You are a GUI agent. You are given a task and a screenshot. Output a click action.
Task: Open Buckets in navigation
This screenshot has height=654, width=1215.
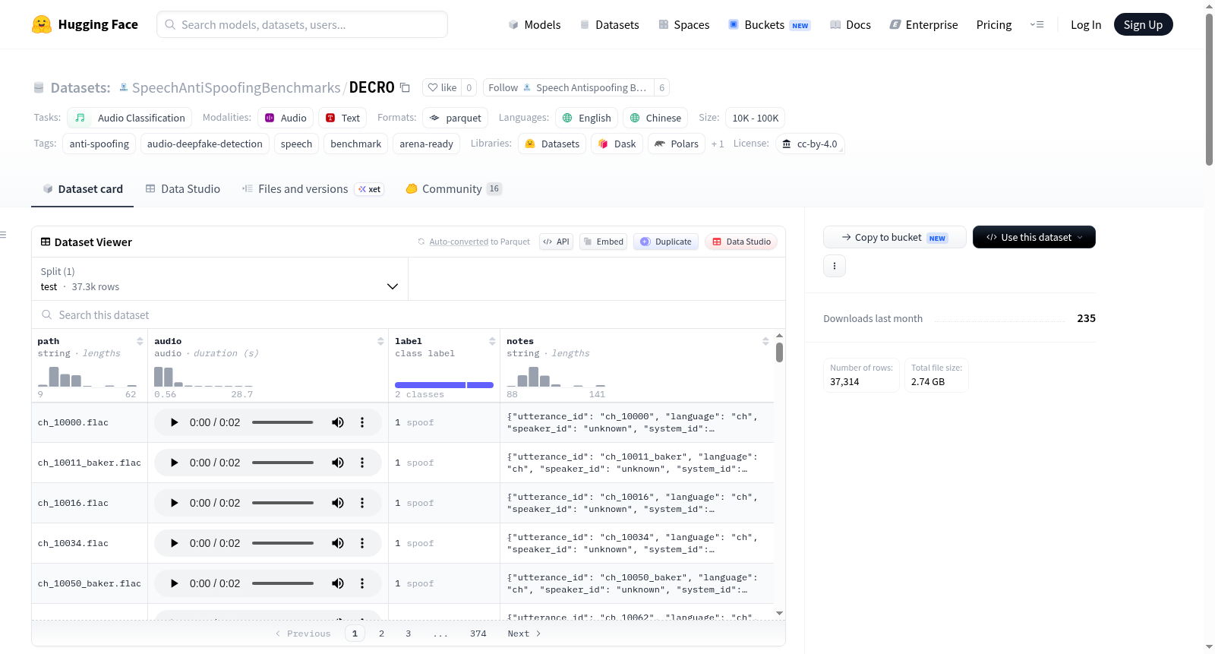click(x=769, y=24)
